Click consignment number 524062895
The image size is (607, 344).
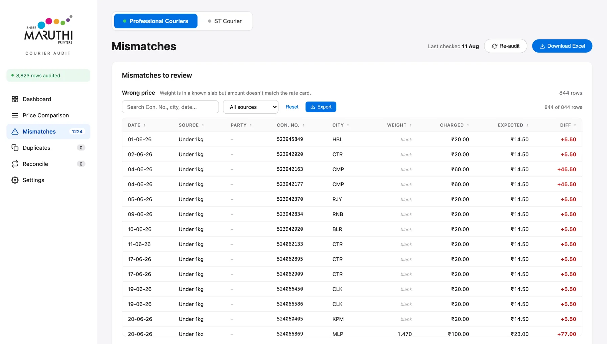[290, 259]
